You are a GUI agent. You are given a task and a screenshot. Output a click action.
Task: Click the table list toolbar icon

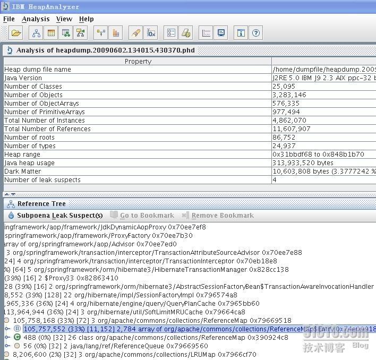51,33
